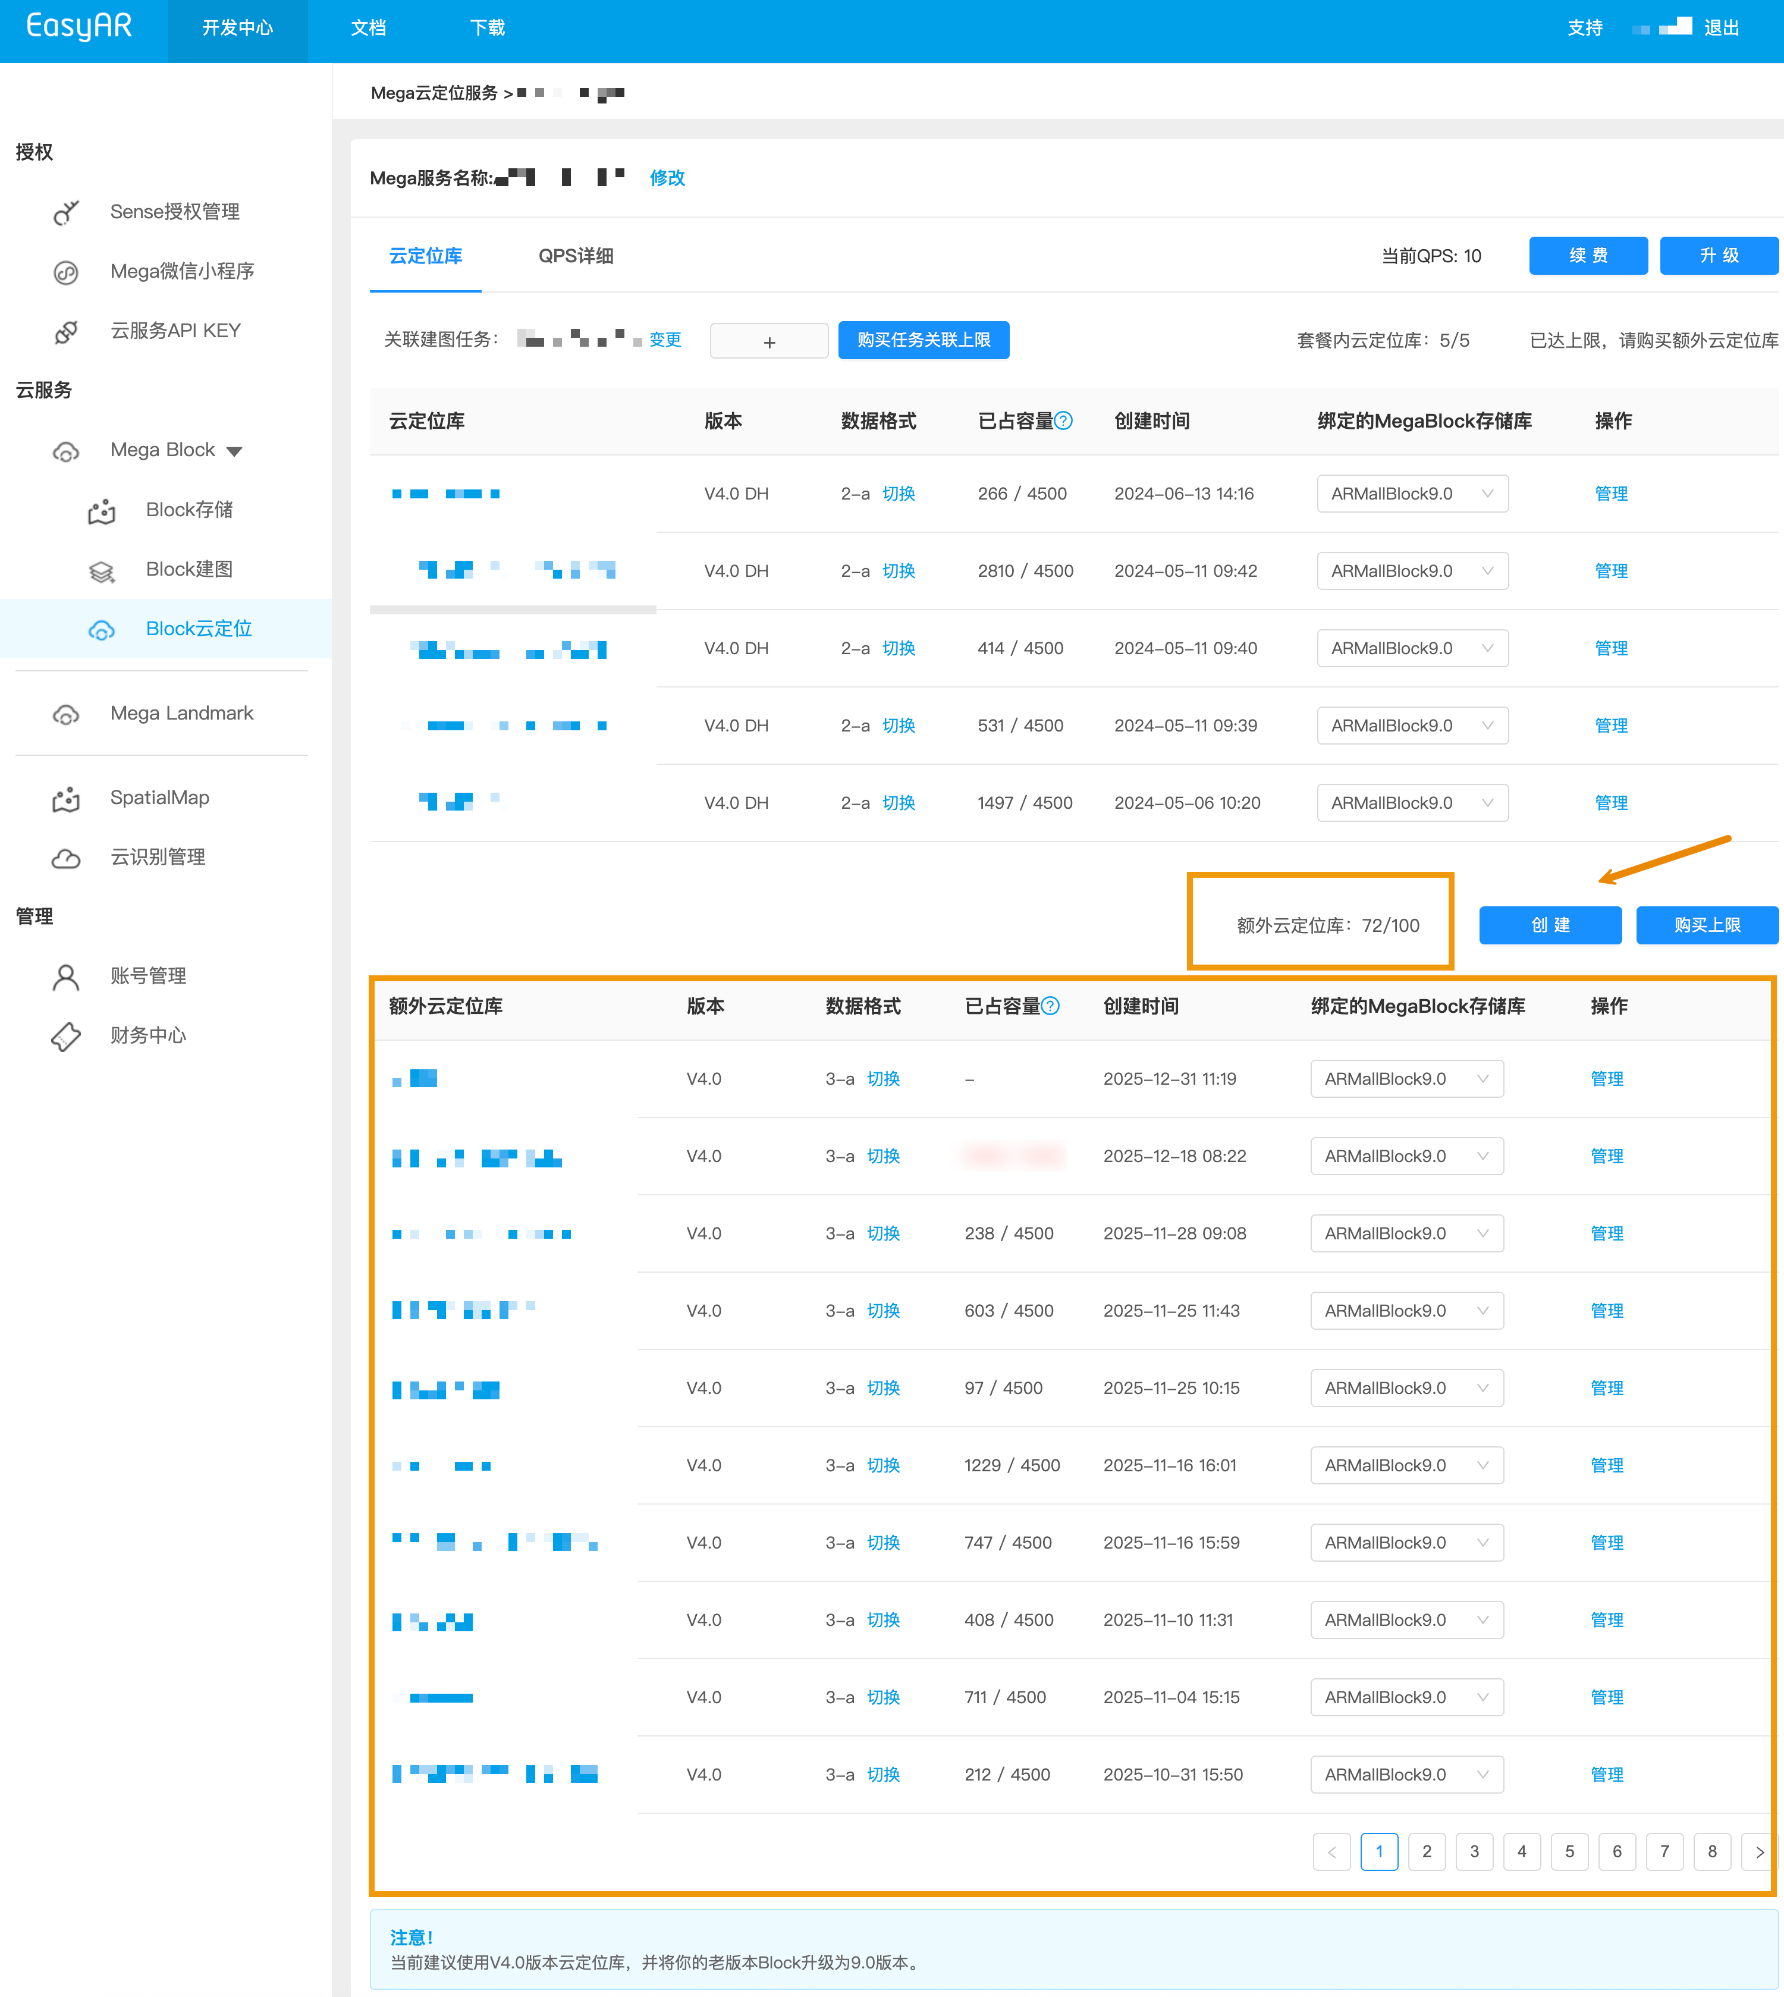Screen dimensions: 1784x1997
Task: Click the 账号管理 person icon
Action: (65, 976)
